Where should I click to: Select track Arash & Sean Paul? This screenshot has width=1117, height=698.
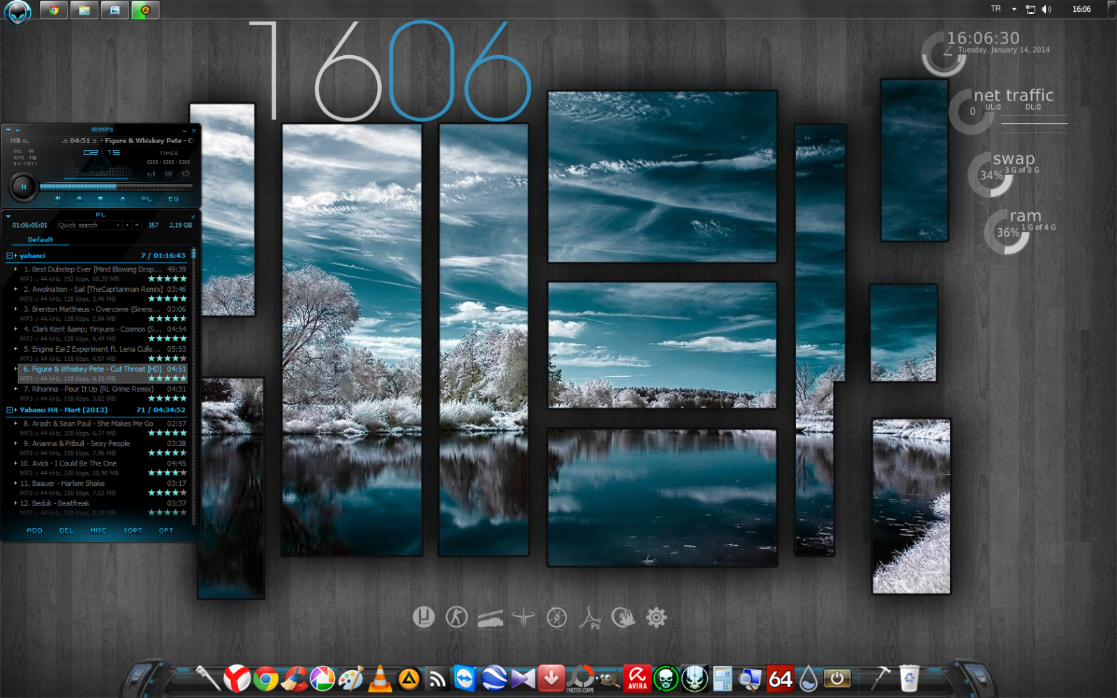tap(102, 428)
